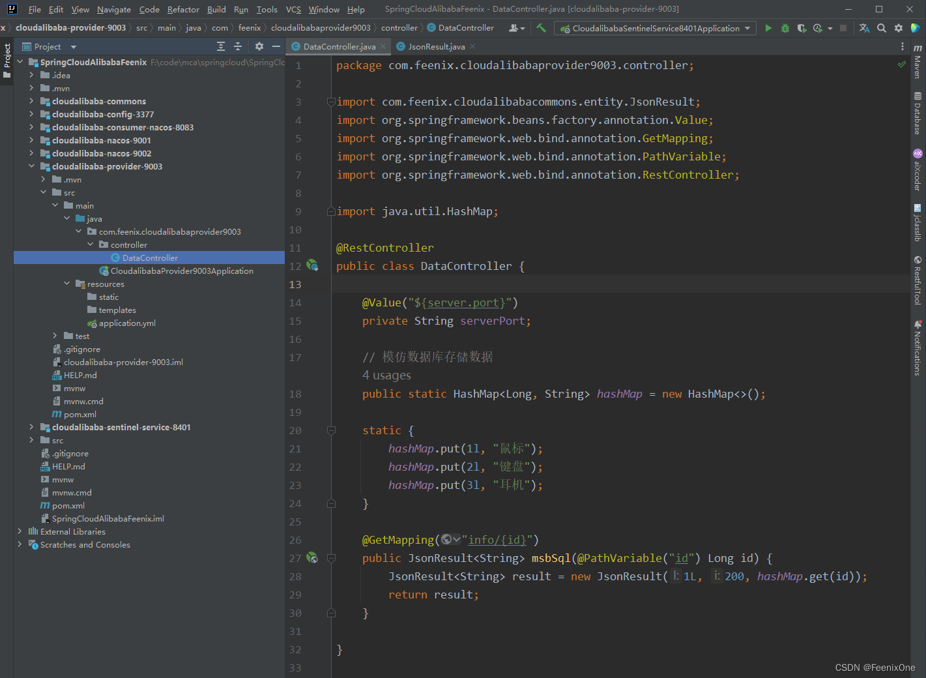Viewport: 926px width, 678px height.
Task: Expand the cloudalibaba-commons folder
Action: [x=31, y=101]
